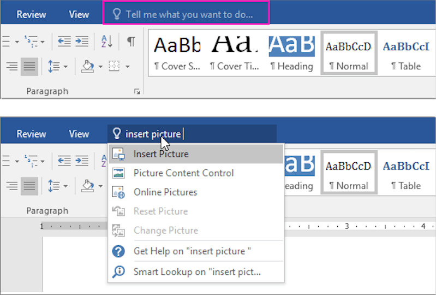The height and width of the screenshot is (295, 436).
Task: Click Sort icon in the upper ribbon
Action: [x=106, y=42]
